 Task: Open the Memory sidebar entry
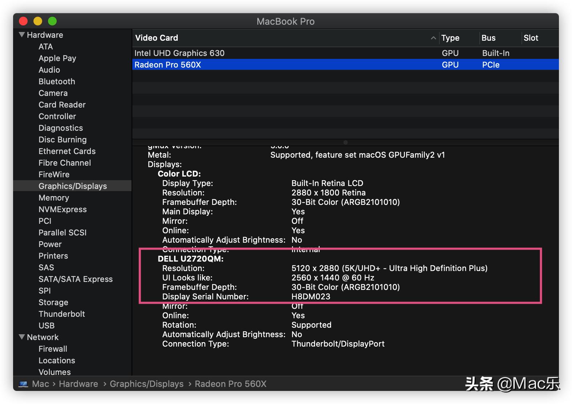54,198
